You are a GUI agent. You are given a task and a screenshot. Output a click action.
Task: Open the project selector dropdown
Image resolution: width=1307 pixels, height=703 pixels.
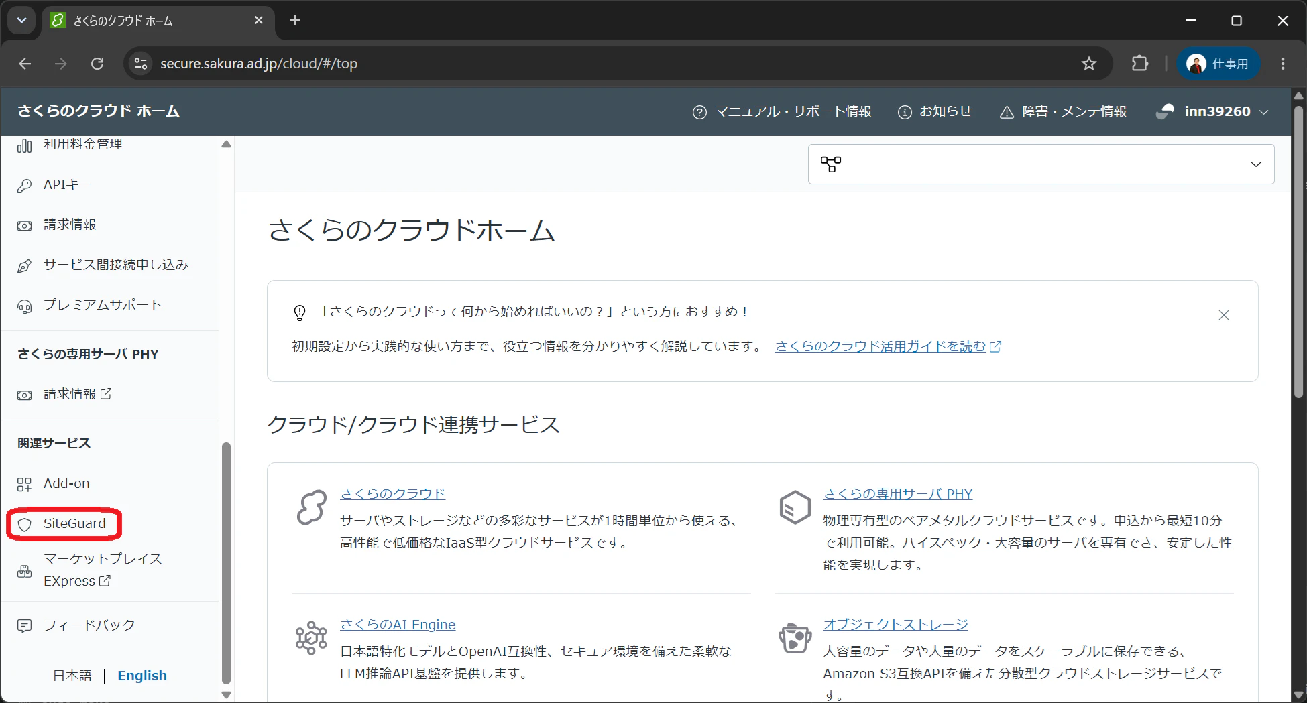coord(1041,164)
